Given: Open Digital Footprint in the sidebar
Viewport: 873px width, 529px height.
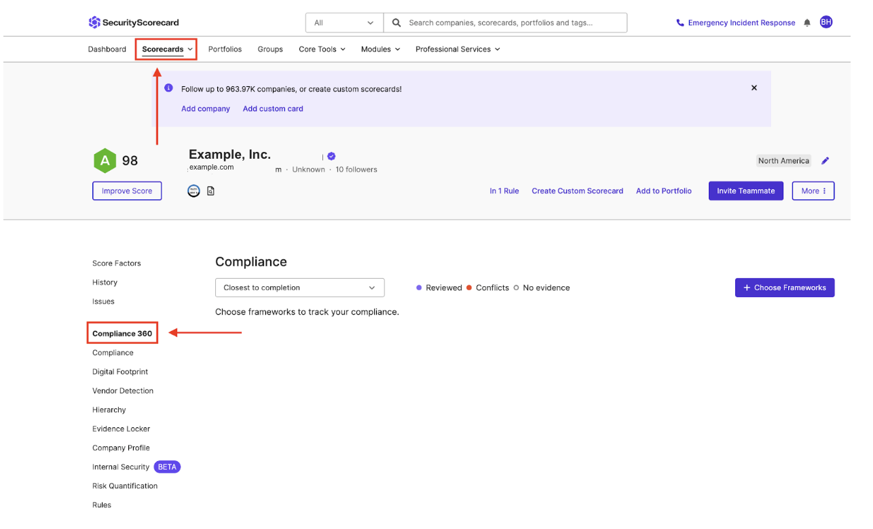Looking at the screenshot, I should click(120, 372).
